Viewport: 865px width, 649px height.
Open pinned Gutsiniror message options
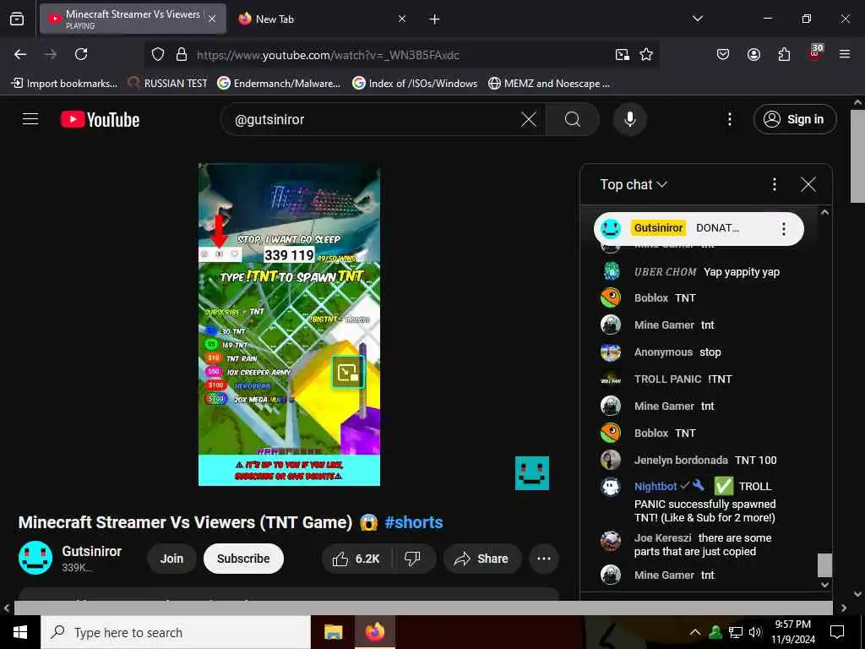click(783, 228)
